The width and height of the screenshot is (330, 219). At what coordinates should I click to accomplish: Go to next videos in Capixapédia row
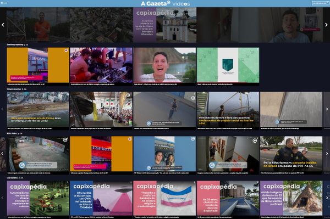tap(327, 198)
